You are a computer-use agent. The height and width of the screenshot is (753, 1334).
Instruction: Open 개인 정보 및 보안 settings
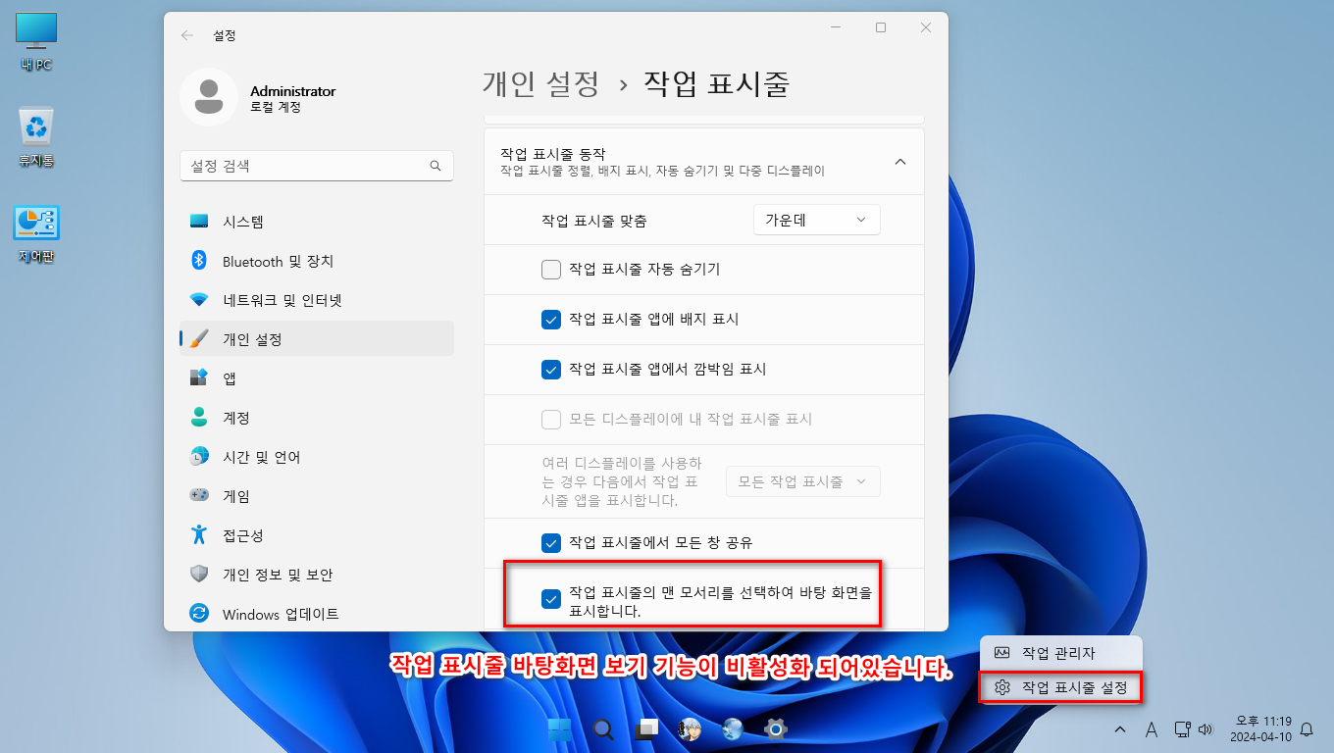(x=317, y=575)
